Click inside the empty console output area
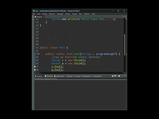 (80, 95)
